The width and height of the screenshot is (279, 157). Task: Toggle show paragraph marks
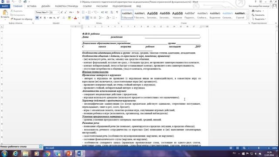[x=117, y=12]
